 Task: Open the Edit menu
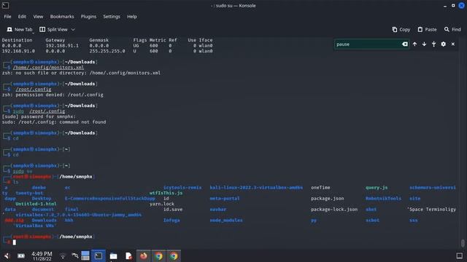click(22, 17)
